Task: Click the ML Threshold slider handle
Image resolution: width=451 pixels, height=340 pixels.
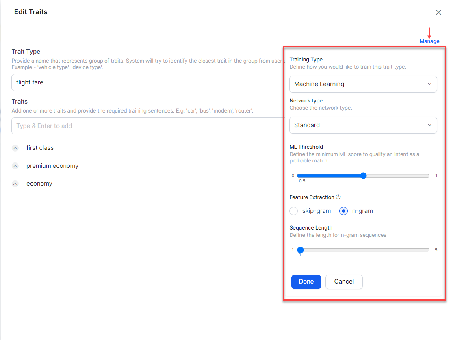Action: pyautogui.click(x=364, y=175)
